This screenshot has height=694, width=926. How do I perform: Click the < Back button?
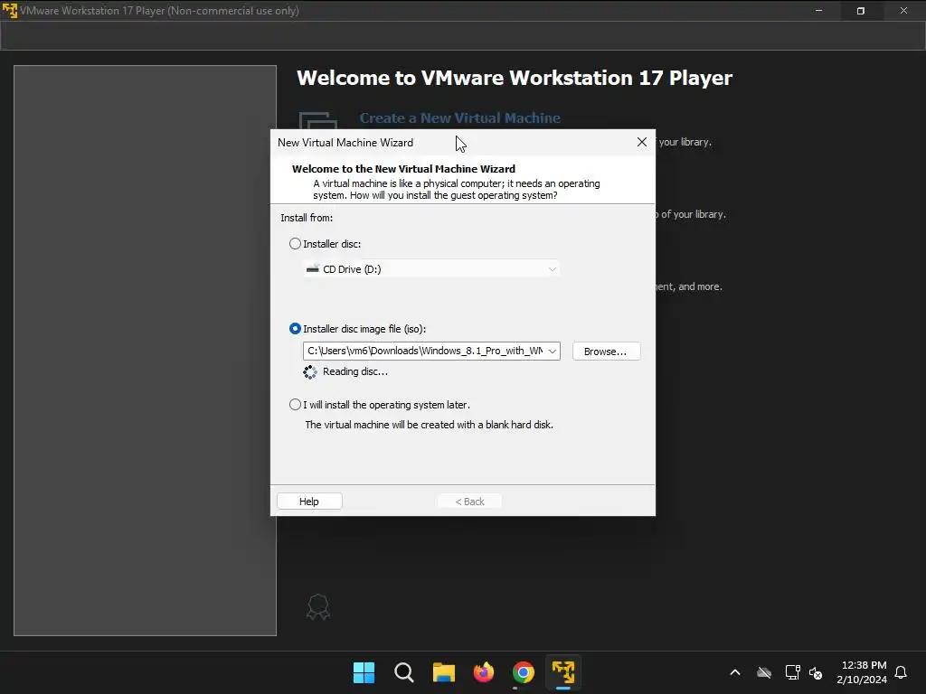tap(469, 502)
